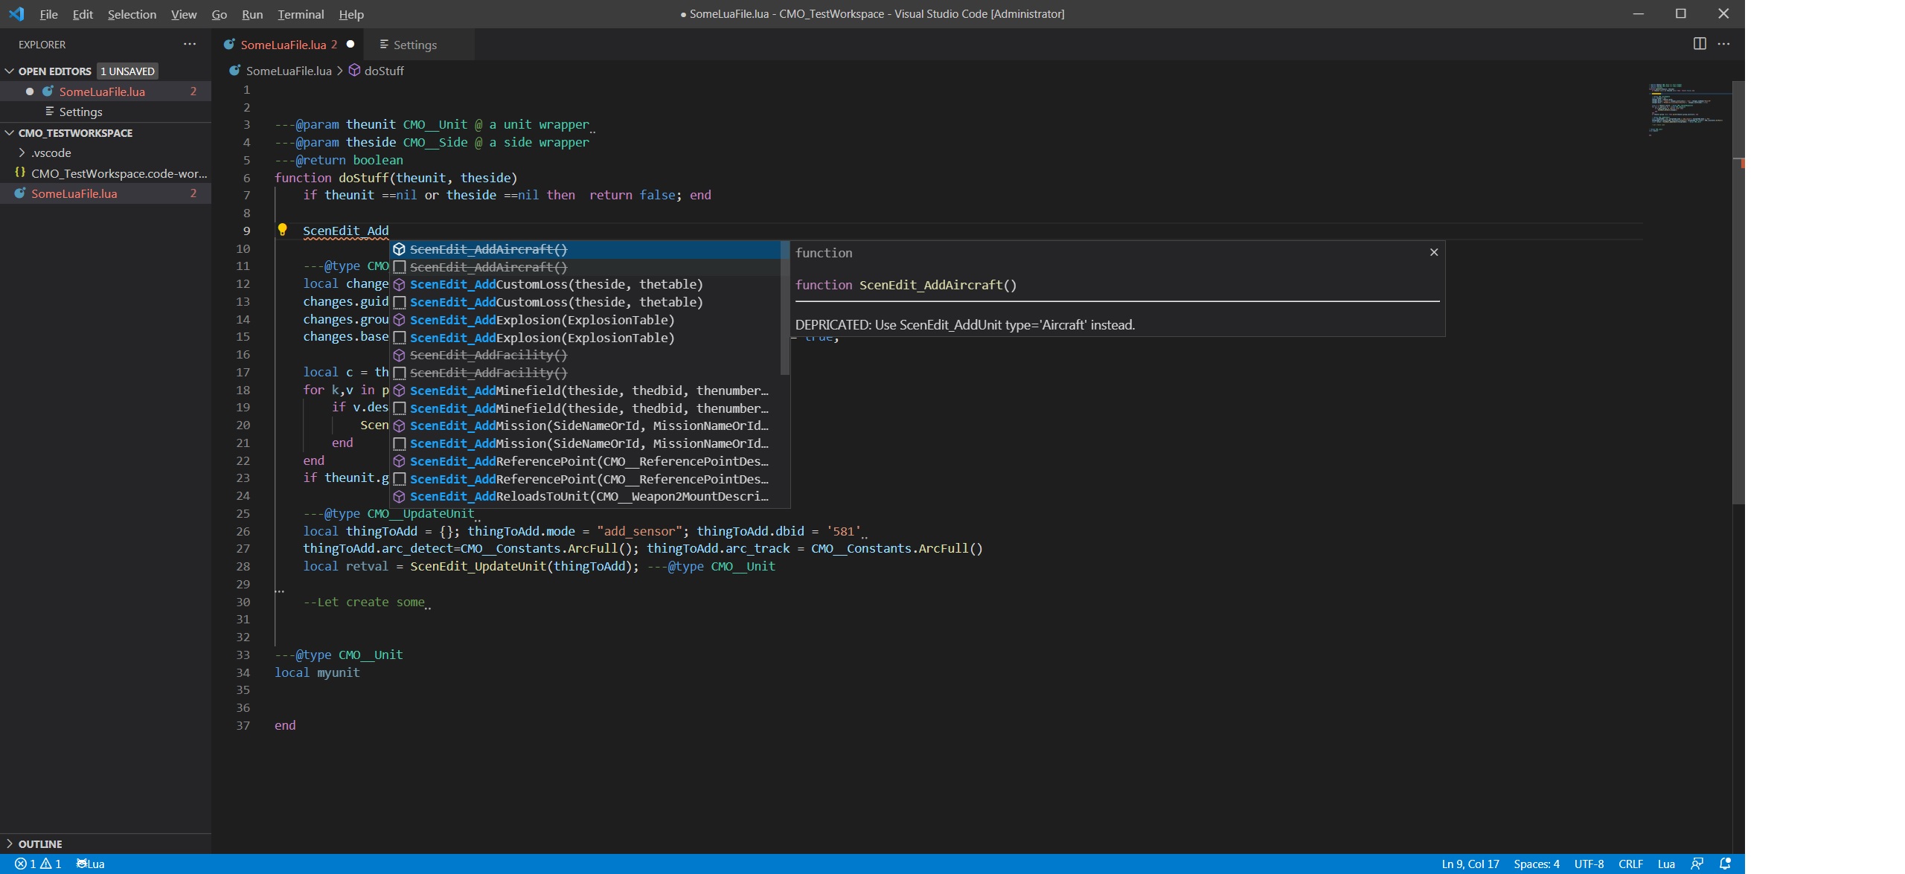The image size is (1905, 874).
Task: Click the Settings tab icon
Action: 384,45
